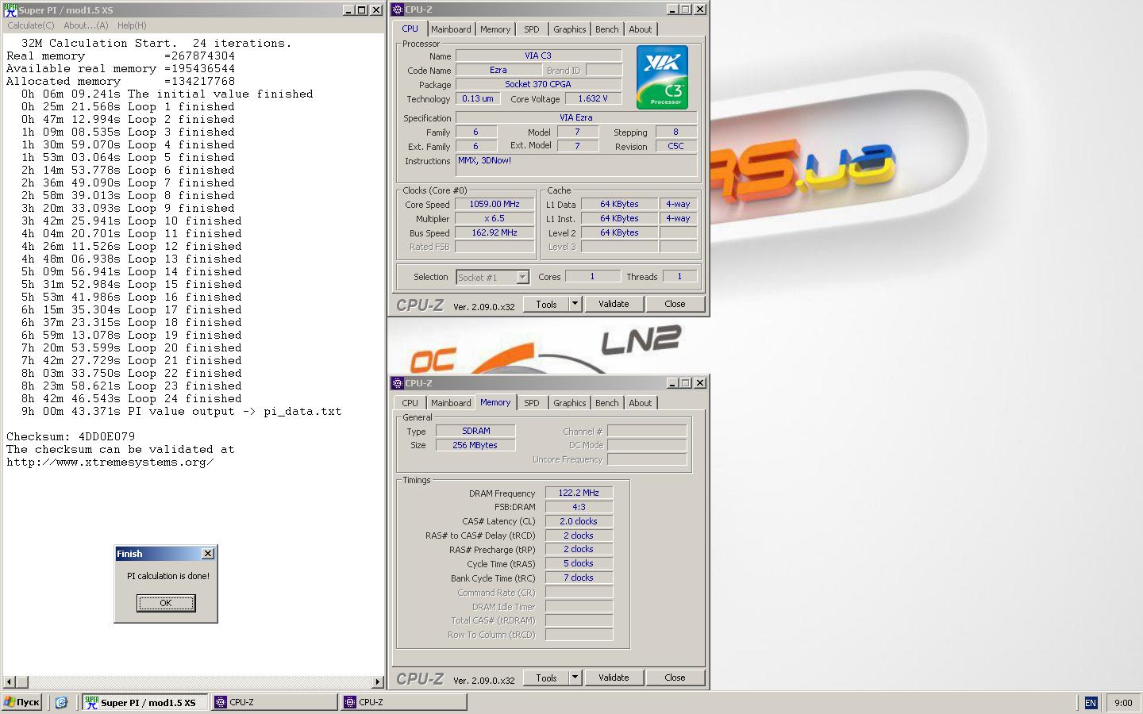Viewport: 1143px width, 714px height.
Task: Click the PI value output pi_data.txt line
Action: (182, 411)
